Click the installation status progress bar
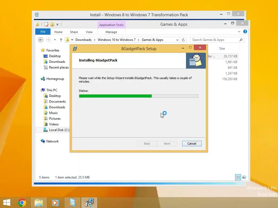Screen dimensions: 278x208 click(x=139, y=96)
